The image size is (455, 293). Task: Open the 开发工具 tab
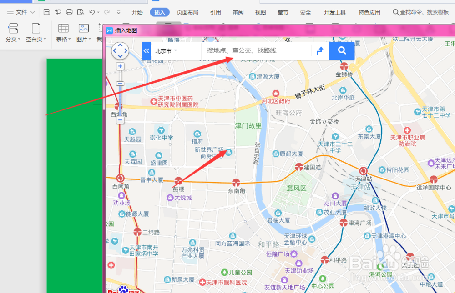(x=334, y=12)
